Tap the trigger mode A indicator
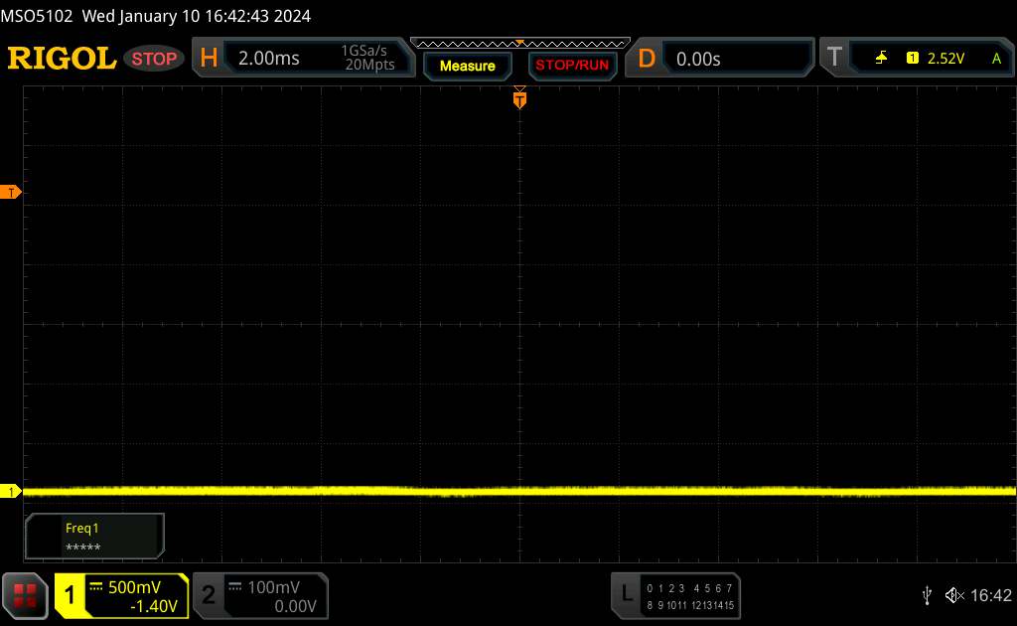 pos(996,59)
